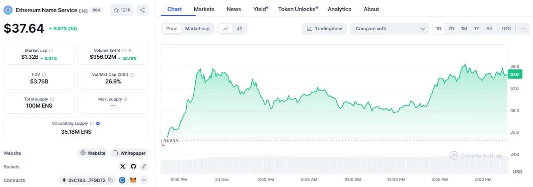Click info icon next to Market cap
Image resolution: width=533 pixels, height=187 pixels.
[x=51, y=51]
